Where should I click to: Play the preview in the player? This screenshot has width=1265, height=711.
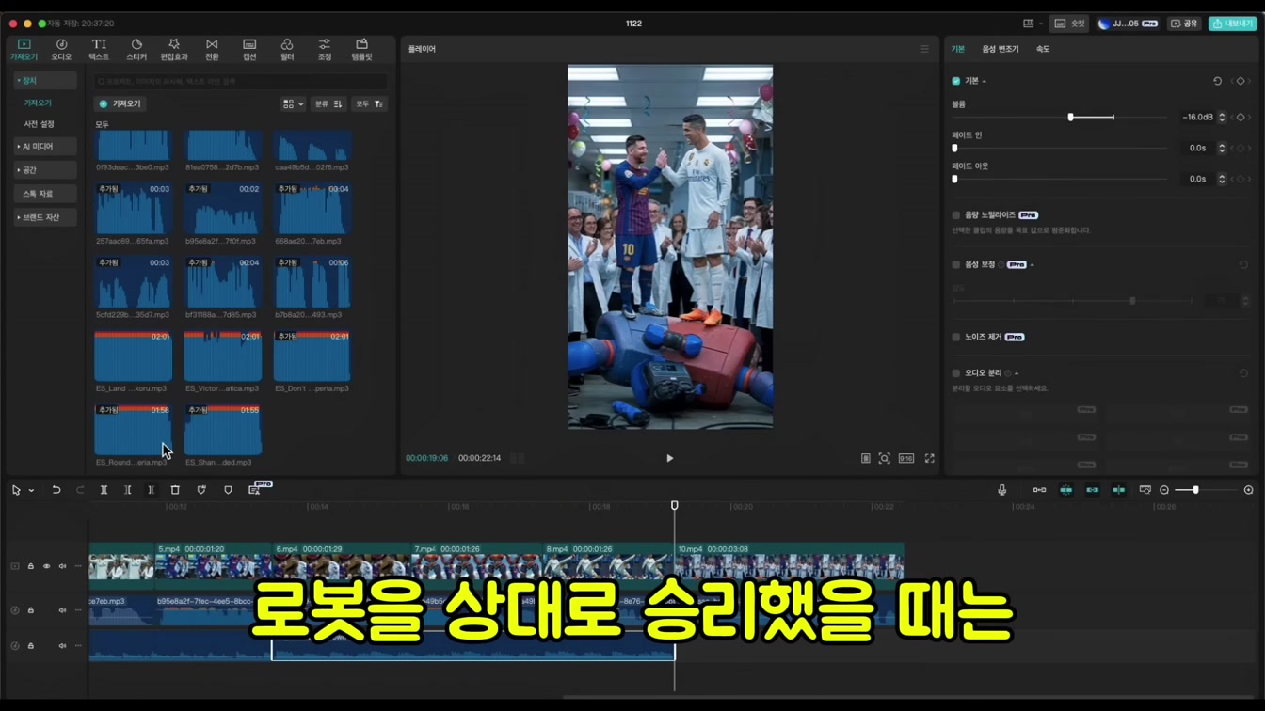coord(670,459)
